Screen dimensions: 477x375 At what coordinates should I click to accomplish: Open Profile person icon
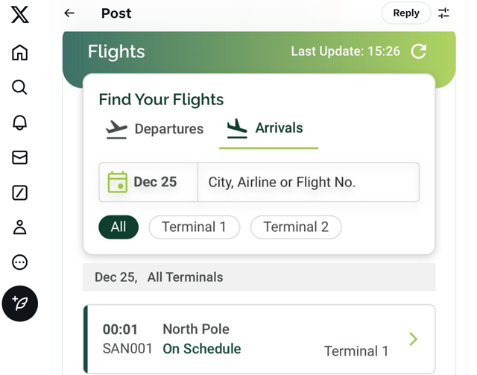(x=20, y=227)
